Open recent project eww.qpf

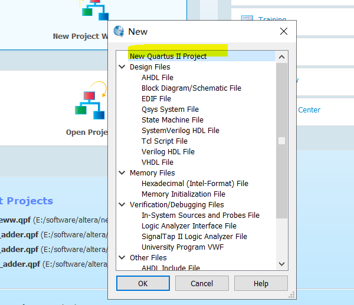tap(54, 220)
